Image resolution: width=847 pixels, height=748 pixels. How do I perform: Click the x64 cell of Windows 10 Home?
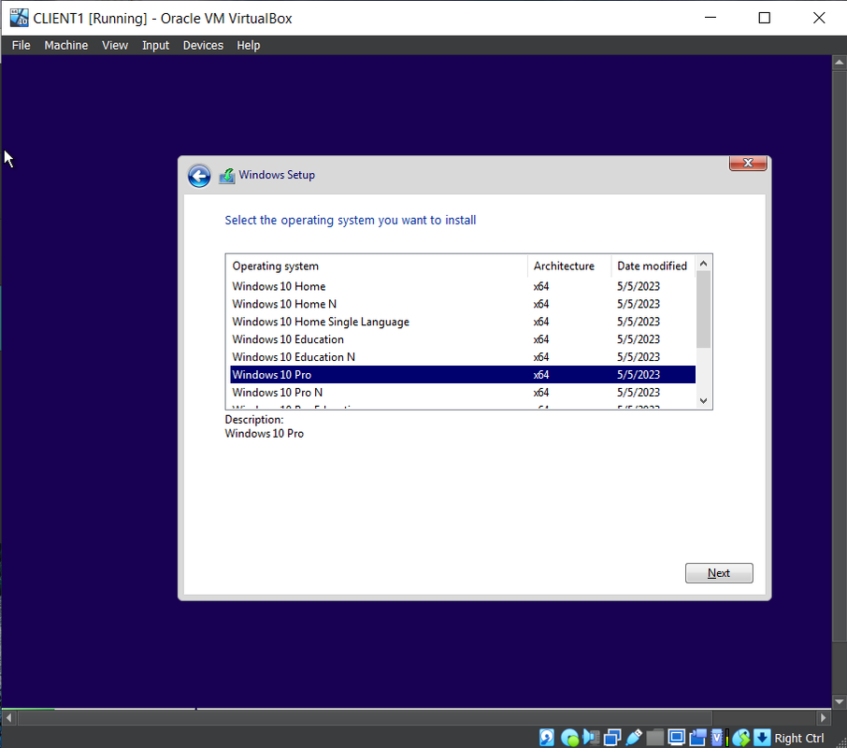[x=541, y=286]
